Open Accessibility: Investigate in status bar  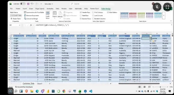[x=24, y=87]
